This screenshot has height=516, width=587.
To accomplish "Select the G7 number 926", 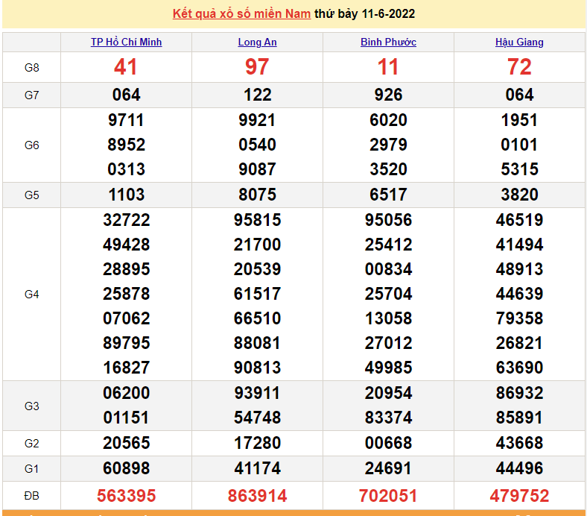I will click(388, 95).
